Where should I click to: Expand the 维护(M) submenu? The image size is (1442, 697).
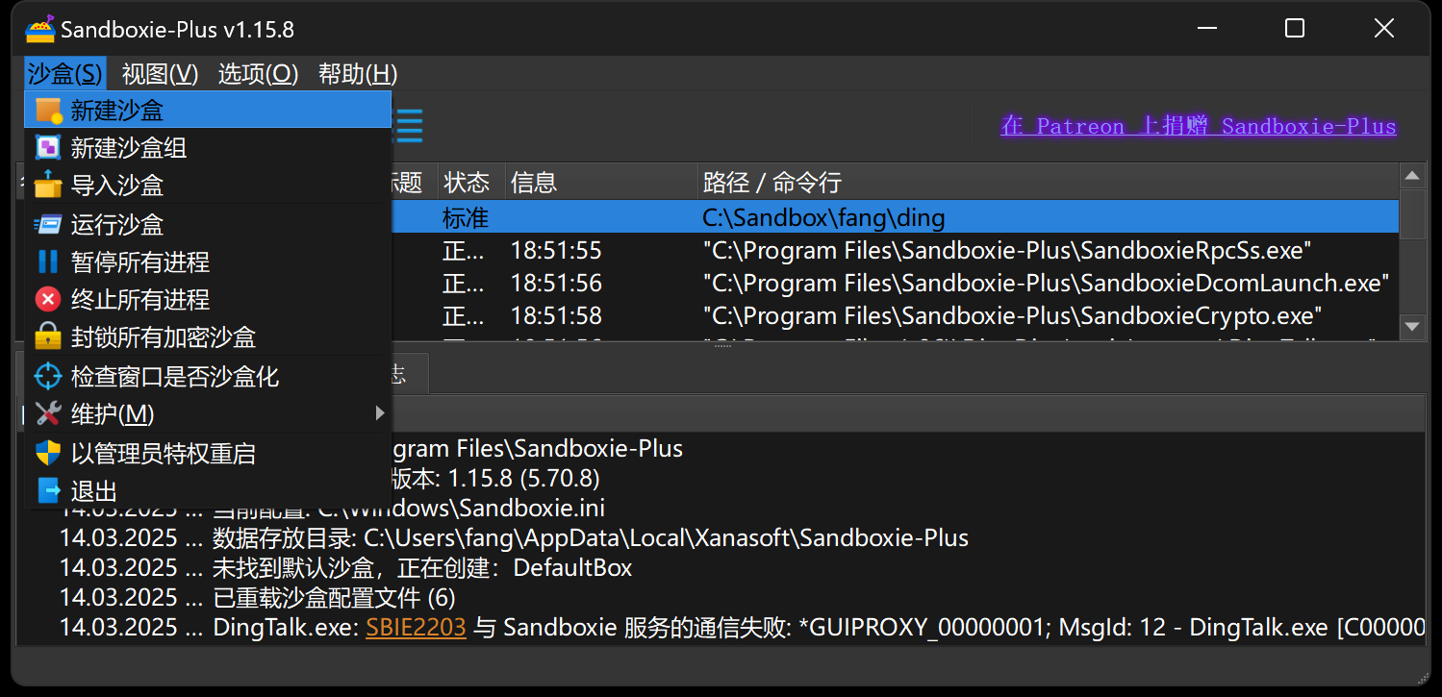click(208, 413)
